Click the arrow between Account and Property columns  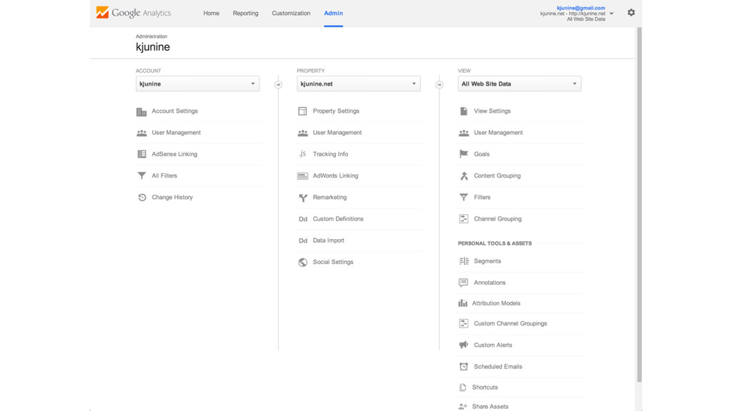pos(278,85)
